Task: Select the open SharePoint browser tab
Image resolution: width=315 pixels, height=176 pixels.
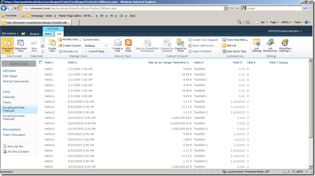Action: [36, 22]
